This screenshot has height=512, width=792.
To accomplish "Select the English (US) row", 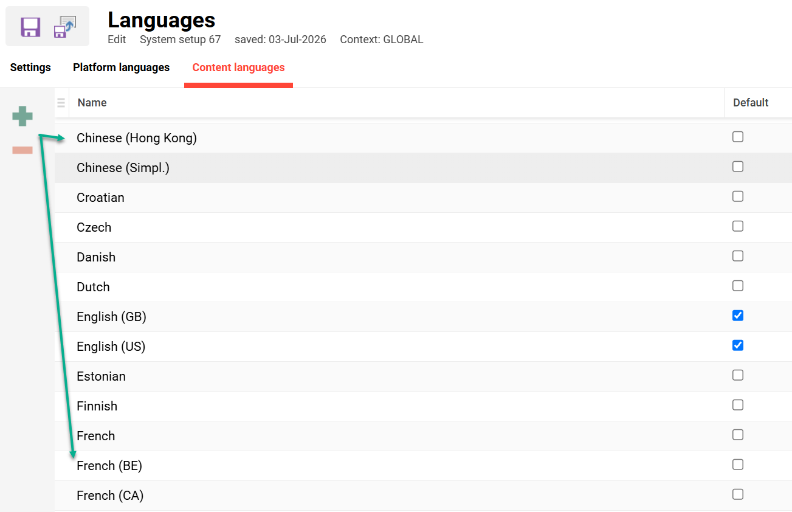I will pos(423,347).
